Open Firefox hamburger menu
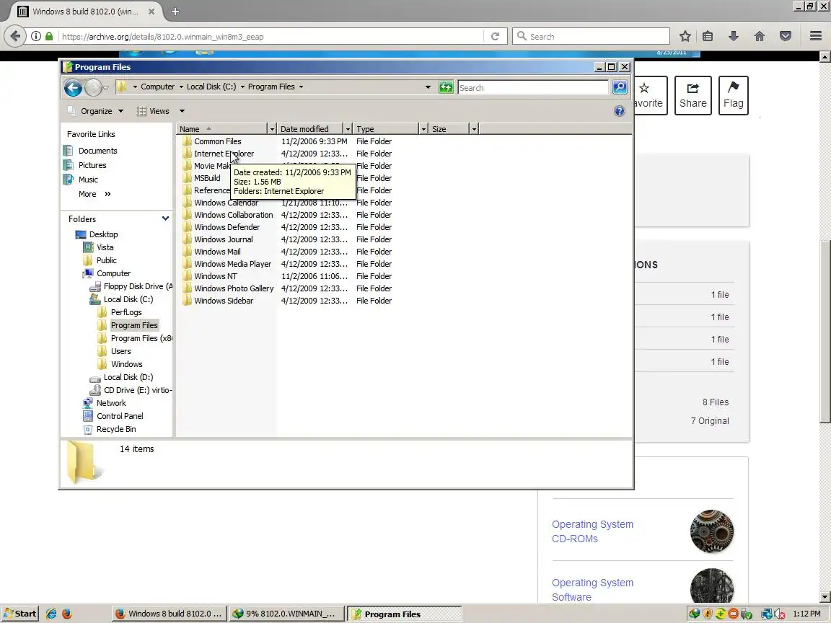This screenshot has width=831, height=623. (x=816, y=36)
